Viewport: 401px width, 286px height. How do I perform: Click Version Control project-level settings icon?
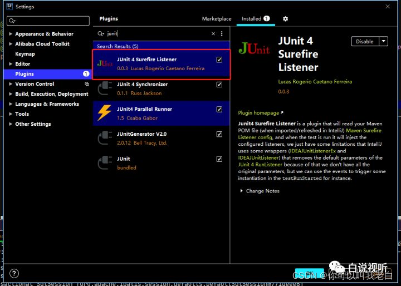[x=87, y=84]
